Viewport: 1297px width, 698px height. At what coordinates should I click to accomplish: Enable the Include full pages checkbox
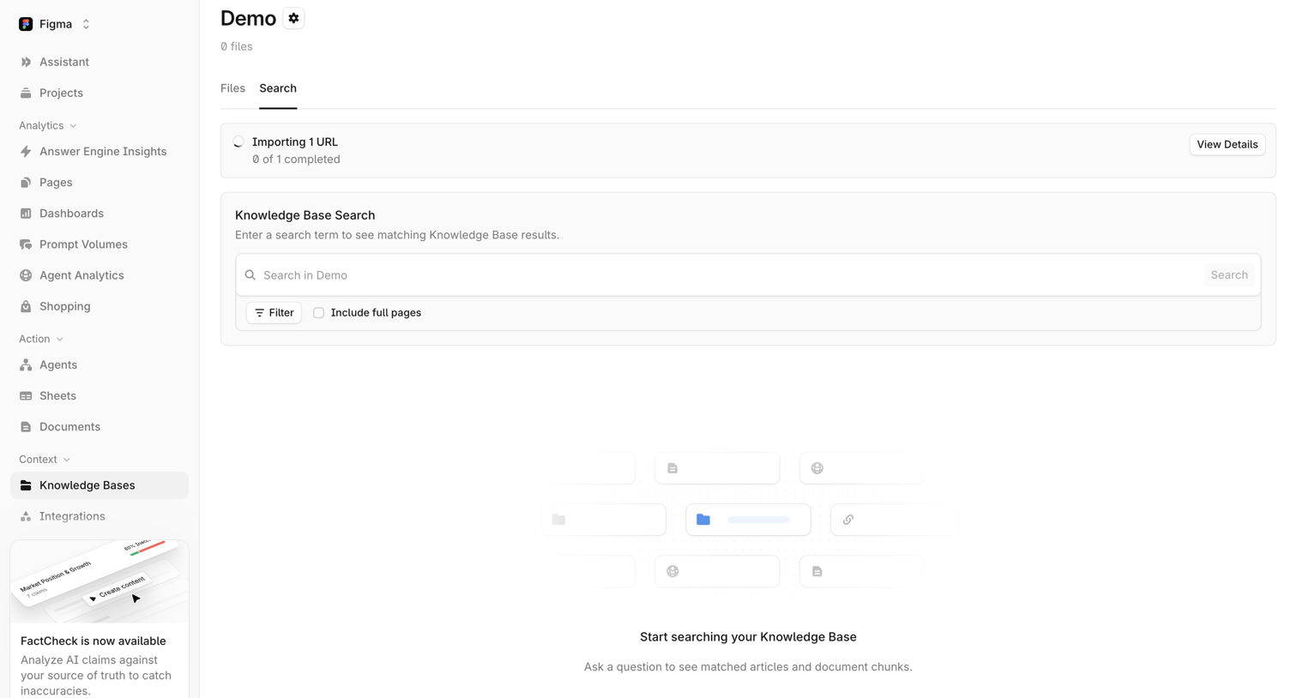click(319, 313)
